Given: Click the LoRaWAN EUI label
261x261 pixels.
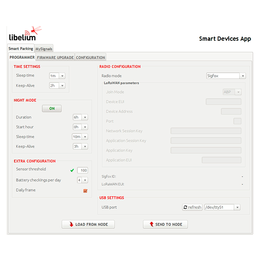Looking at the screenshot, I should tap(113, 184).
